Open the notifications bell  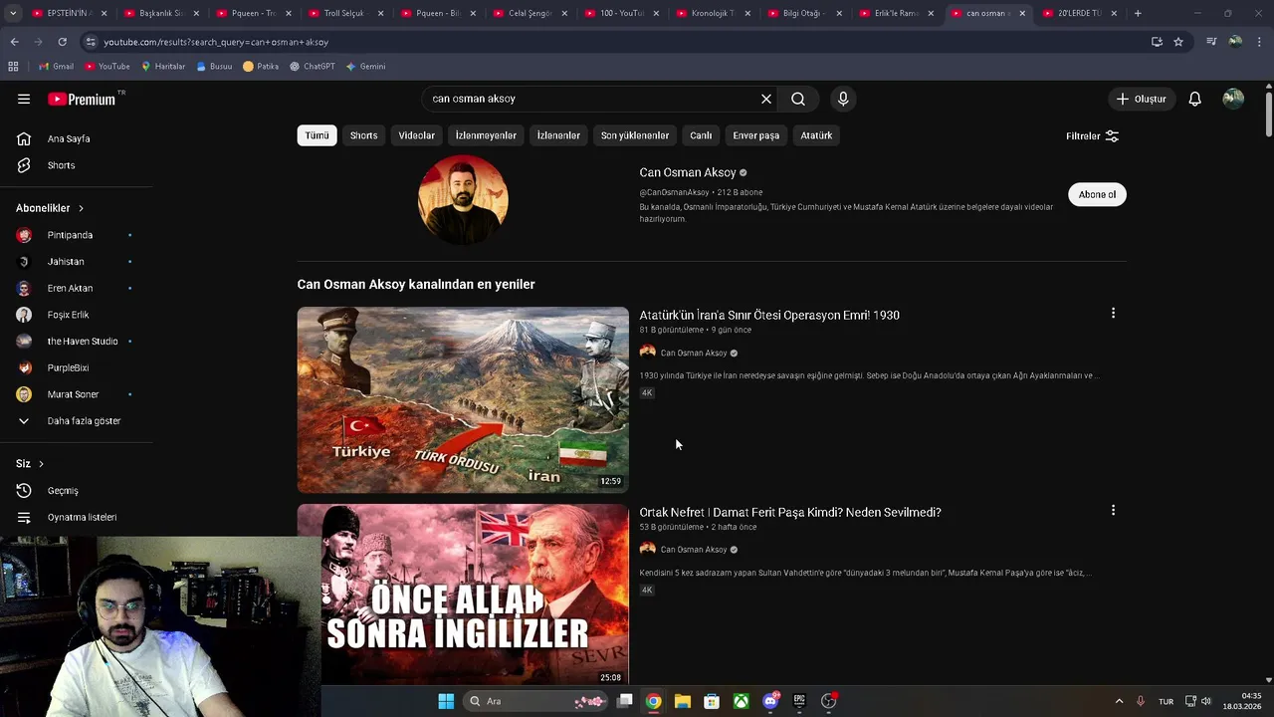click(1194, 99)
